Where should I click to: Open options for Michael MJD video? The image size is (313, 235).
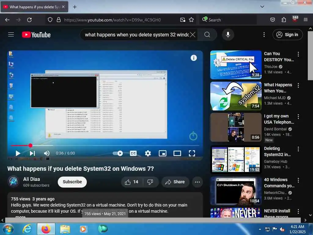coord(298,85)
